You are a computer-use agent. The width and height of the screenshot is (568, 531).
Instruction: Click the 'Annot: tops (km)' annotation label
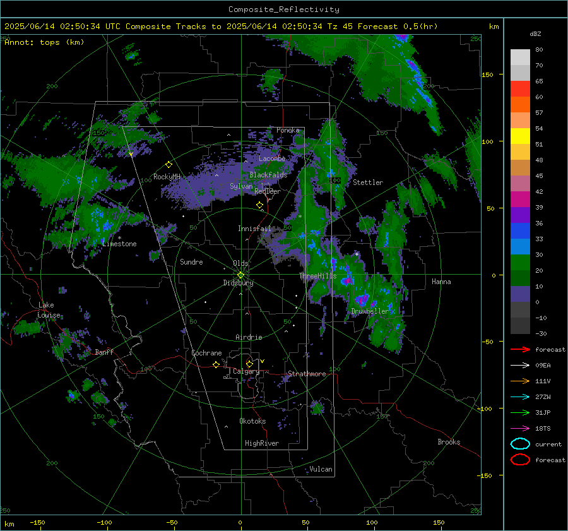tap(44, 42)
